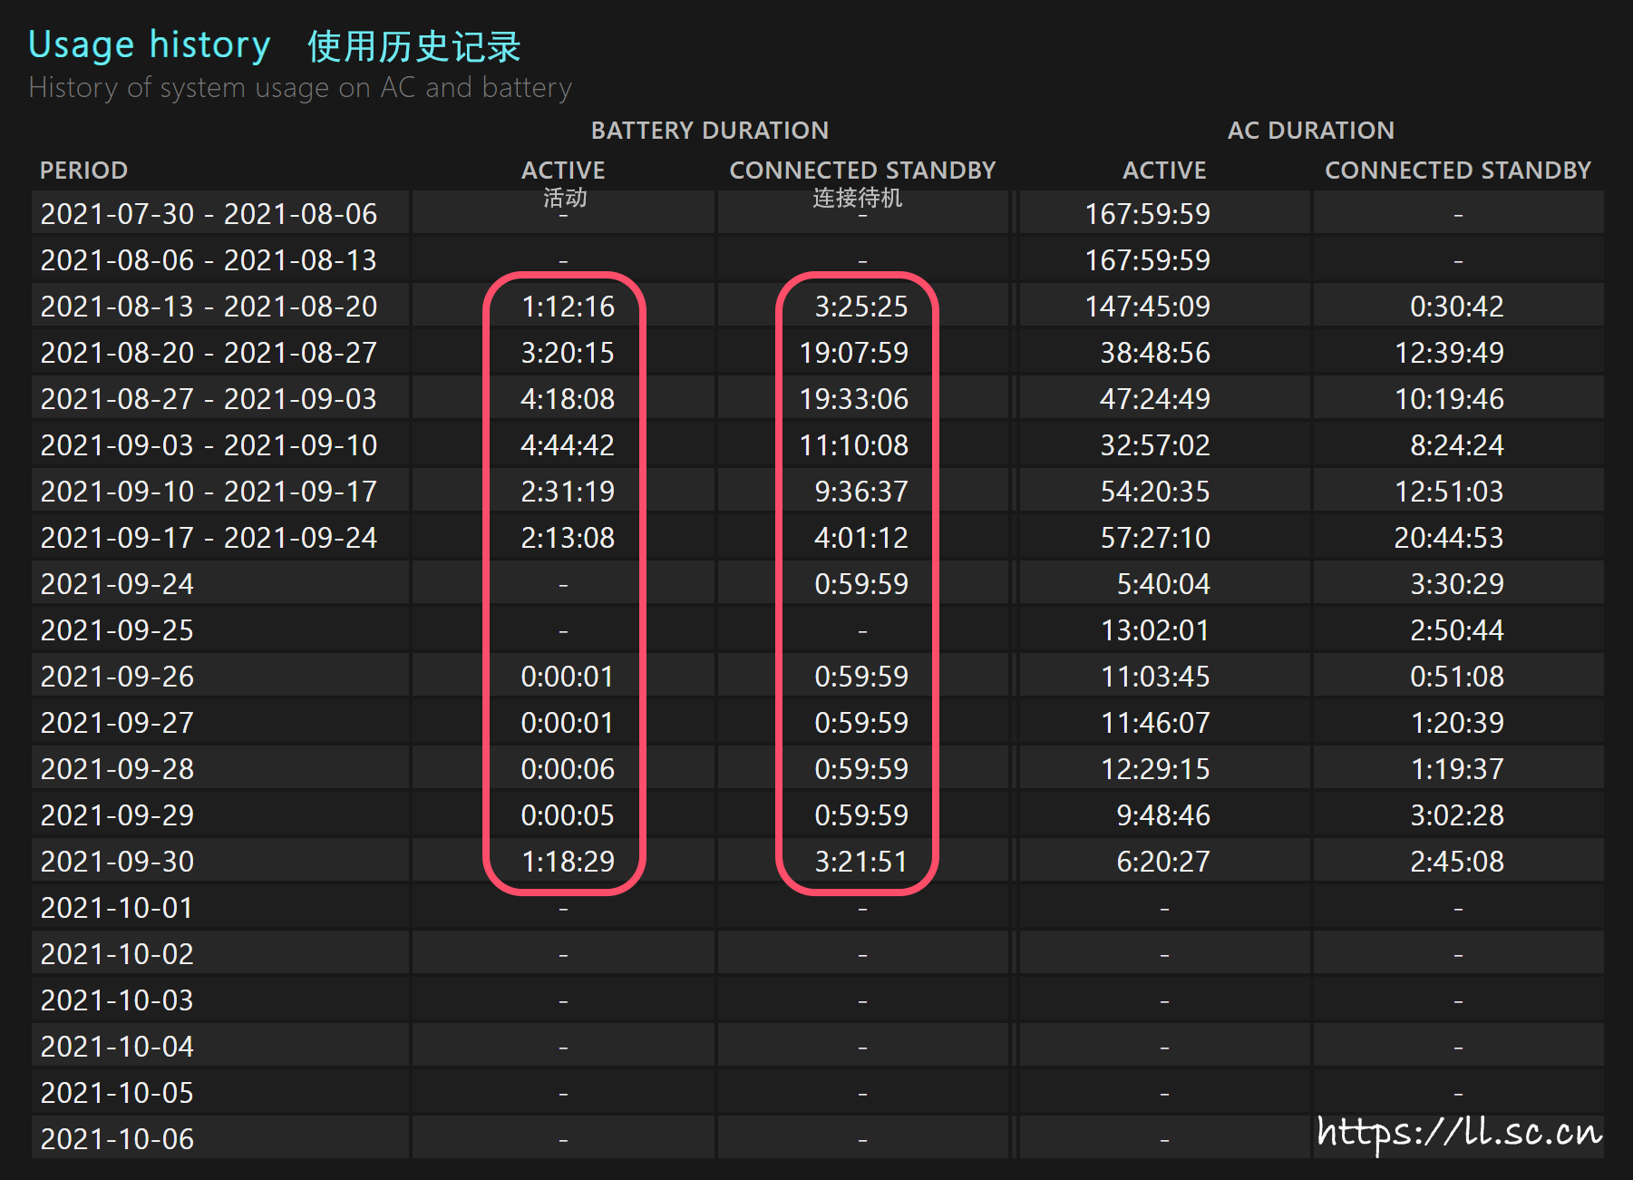Click battery active value 4:44:42
The image size is (1633, 1180).
pos(567,445)
